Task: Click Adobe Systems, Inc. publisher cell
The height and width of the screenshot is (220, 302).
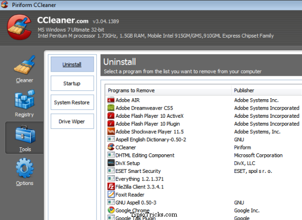Action: click(257, 132)
